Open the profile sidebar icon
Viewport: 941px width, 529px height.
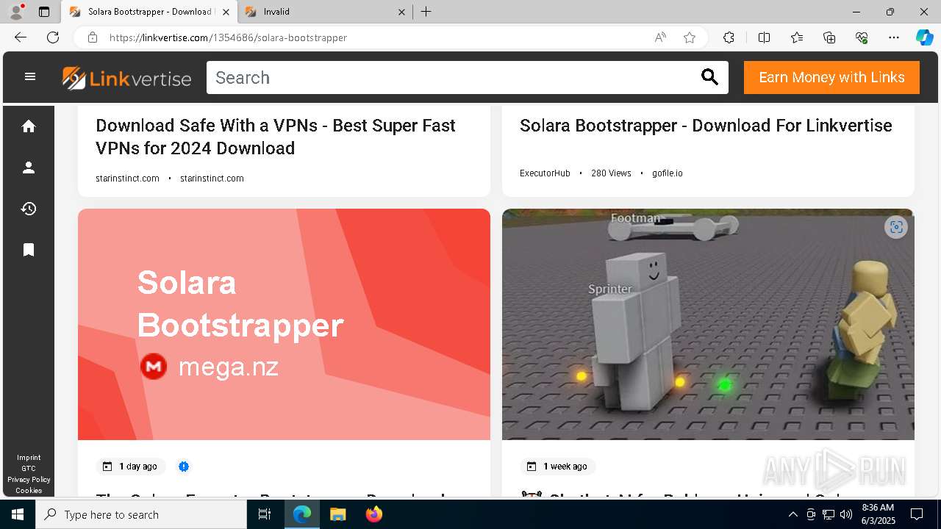click(x=29, y=168)
